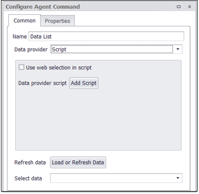This screenshot has height=194, width=199.
Task: Open the Properties tab
Action: (58, 21)
